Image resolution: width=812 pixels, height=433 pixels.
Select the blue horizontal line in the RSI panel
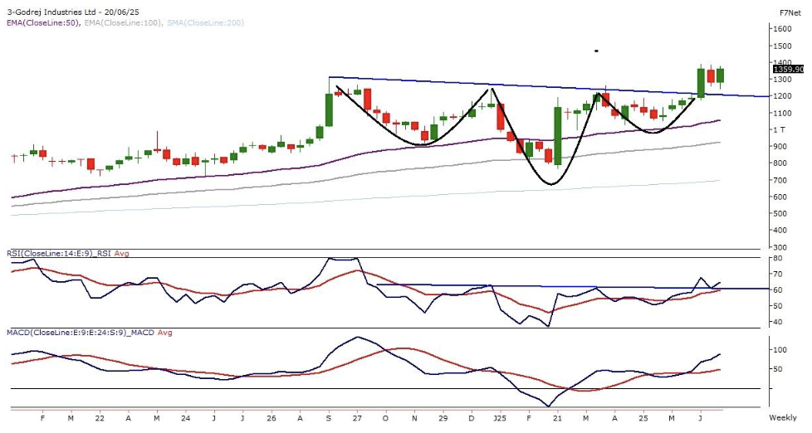(572, 287)
